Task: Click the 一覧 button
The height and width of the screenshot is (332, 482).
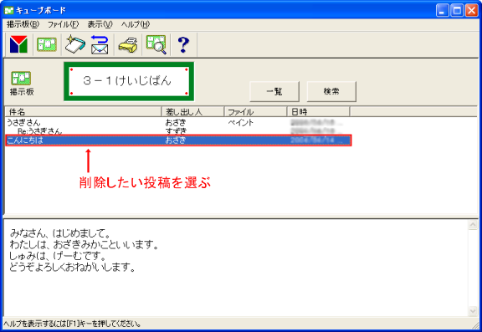Action: tap(274, 91)
